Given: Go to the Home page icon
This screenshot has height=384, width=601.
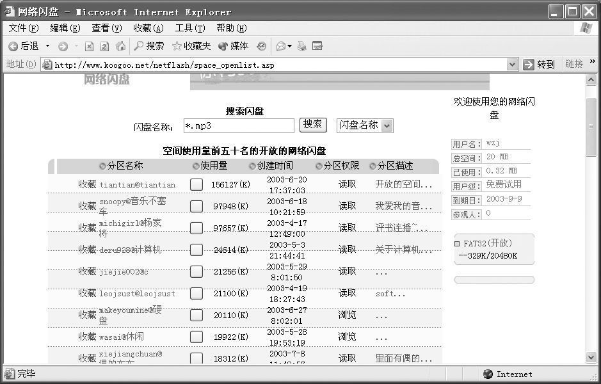Looking at the screenshot, I should pos(120,46).
